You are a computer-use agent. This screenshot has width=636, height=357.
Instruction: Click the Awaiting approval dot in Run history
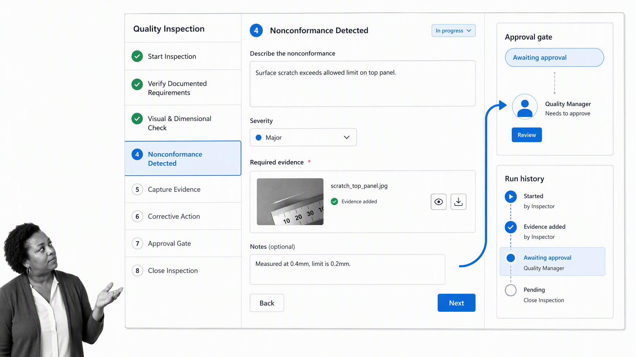pos(511,258)
